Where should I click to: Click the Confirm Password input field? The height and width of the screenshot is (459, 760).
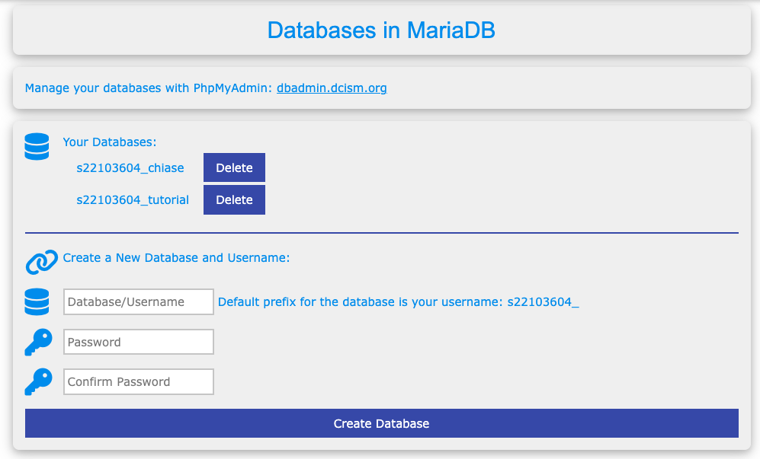[138, 381]
